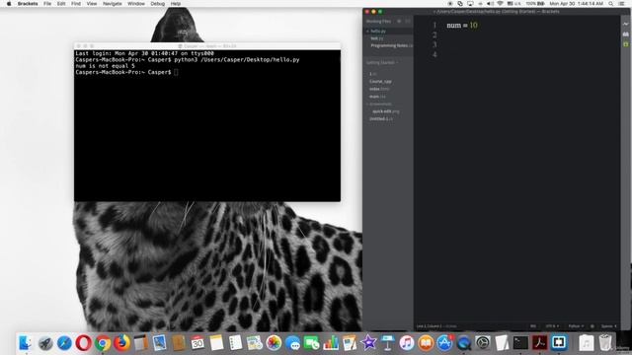Open Messages from the Dock
The height and width of the screenshot is (355, 632).
click(x=293, y=343)
